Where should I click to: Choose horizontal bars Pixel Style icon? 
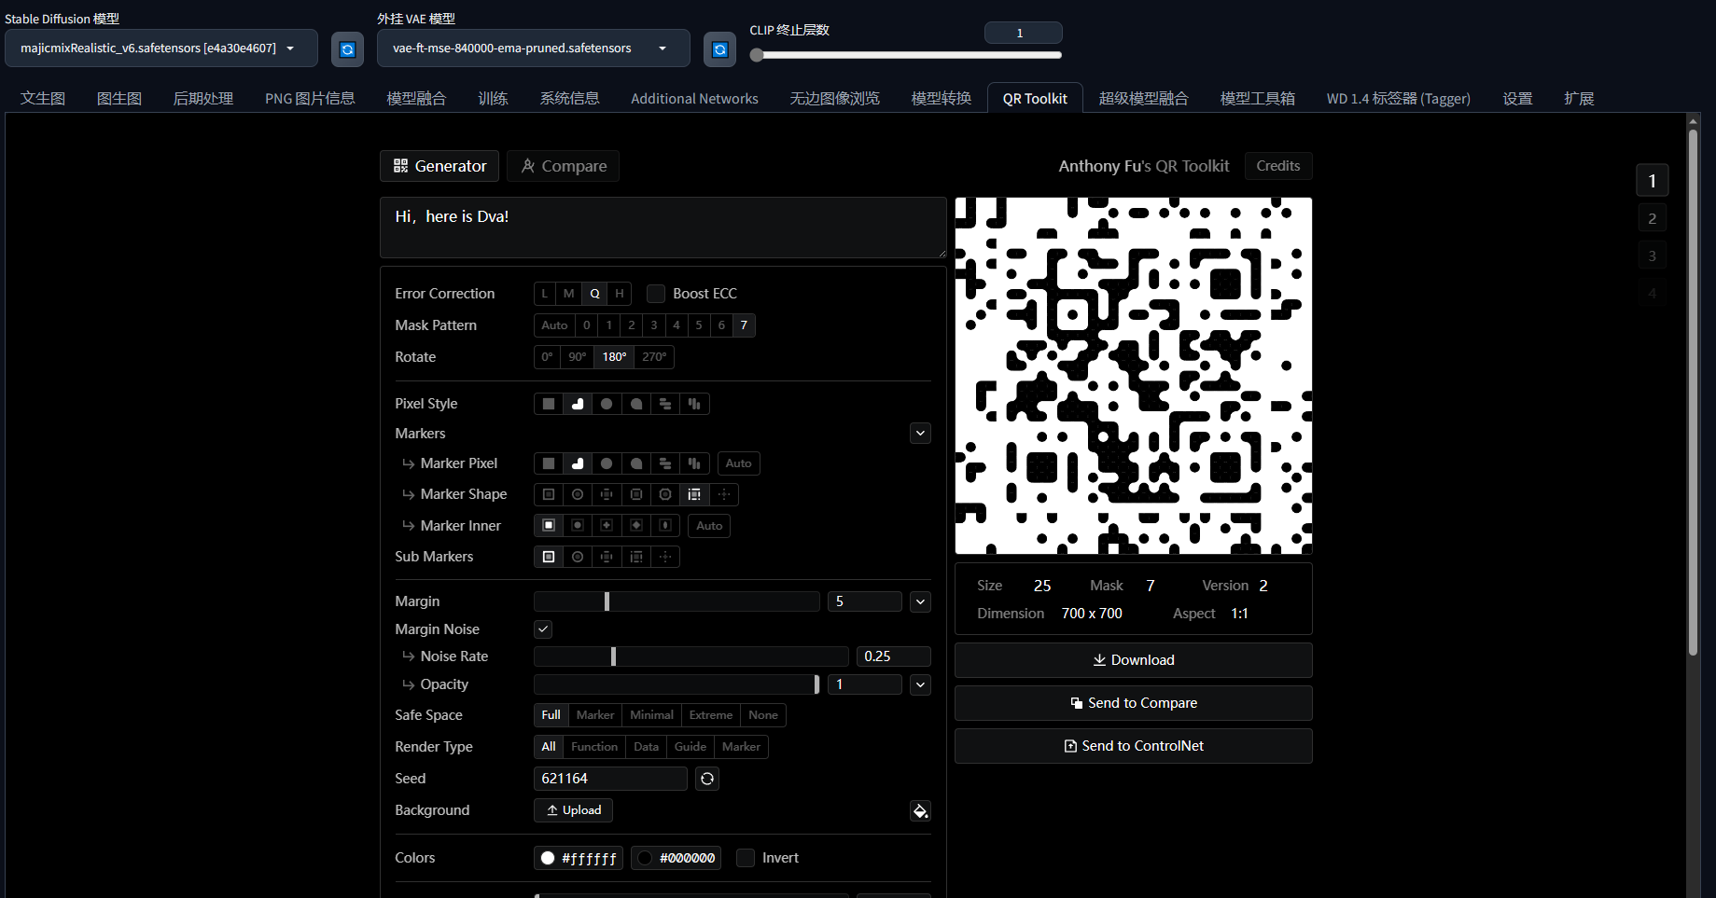point(665,404)
